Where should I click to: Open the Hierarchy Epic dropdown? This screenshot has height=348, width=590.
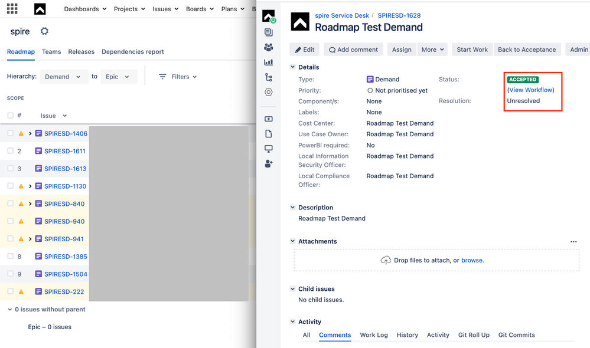coord(119,77)
